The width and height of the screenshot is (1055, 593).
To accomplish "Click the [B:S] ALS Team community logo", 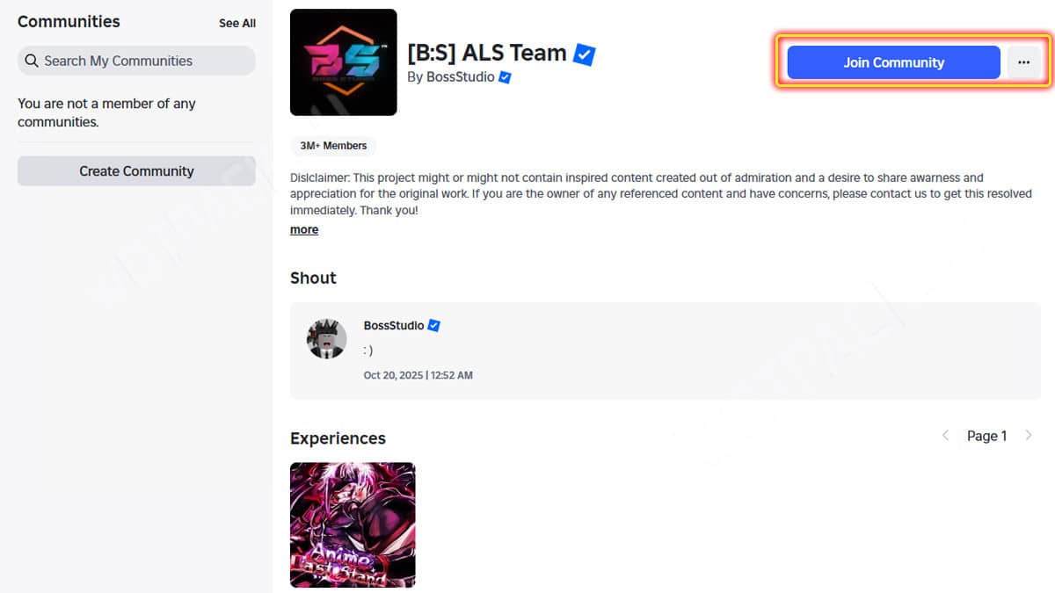I will click(344, 62).
